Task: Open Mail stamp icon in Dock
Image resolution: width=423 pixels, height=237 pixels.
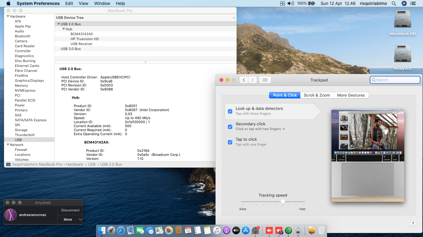Action: coord(130,230)
